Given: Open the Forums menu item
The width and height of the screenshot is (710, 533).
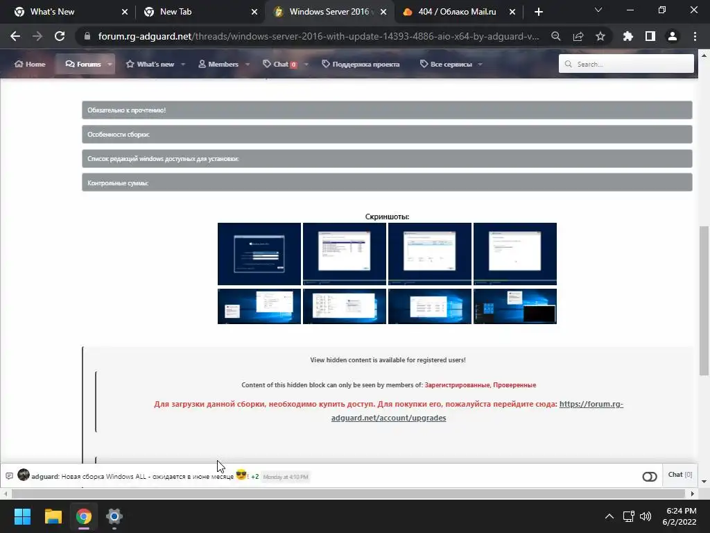Looking at the screenshot, I should [x=83, y=64].
